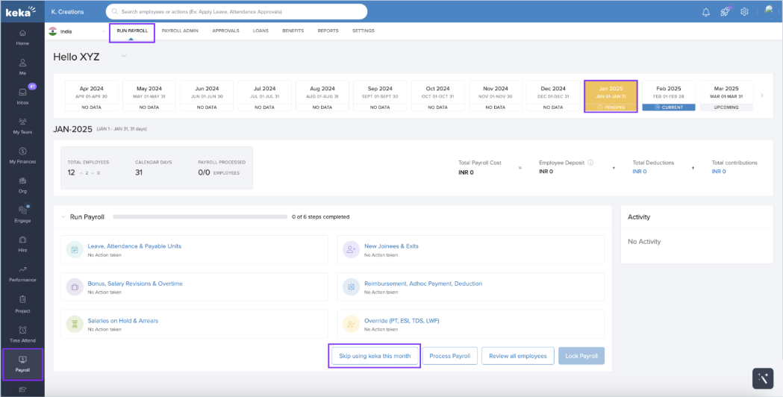This screenshot has height=397, width=783.
Task: Click the rocket icon in top bar
Action: point(724,12)
